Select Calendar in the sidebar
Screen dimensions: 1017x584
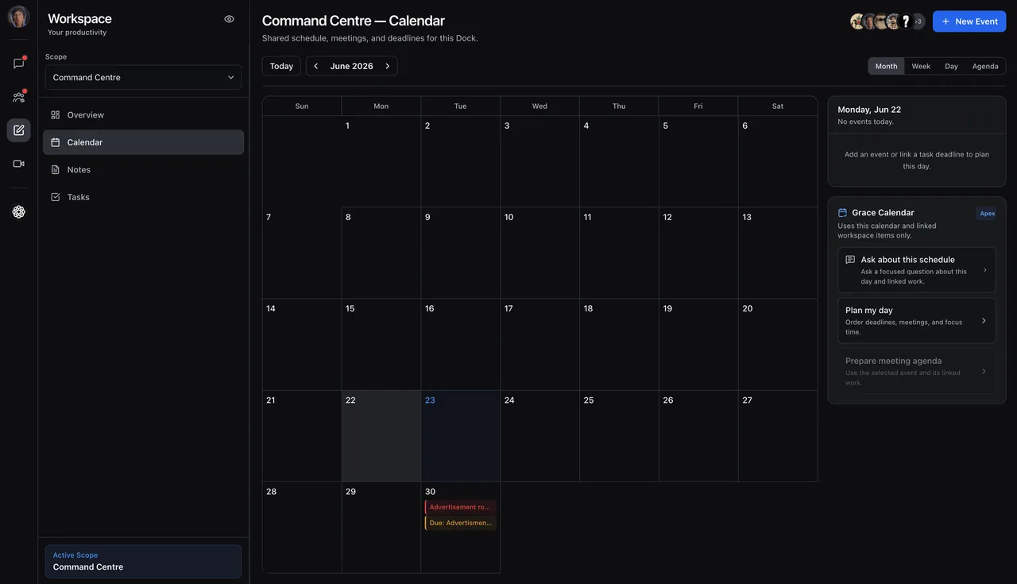143,142
